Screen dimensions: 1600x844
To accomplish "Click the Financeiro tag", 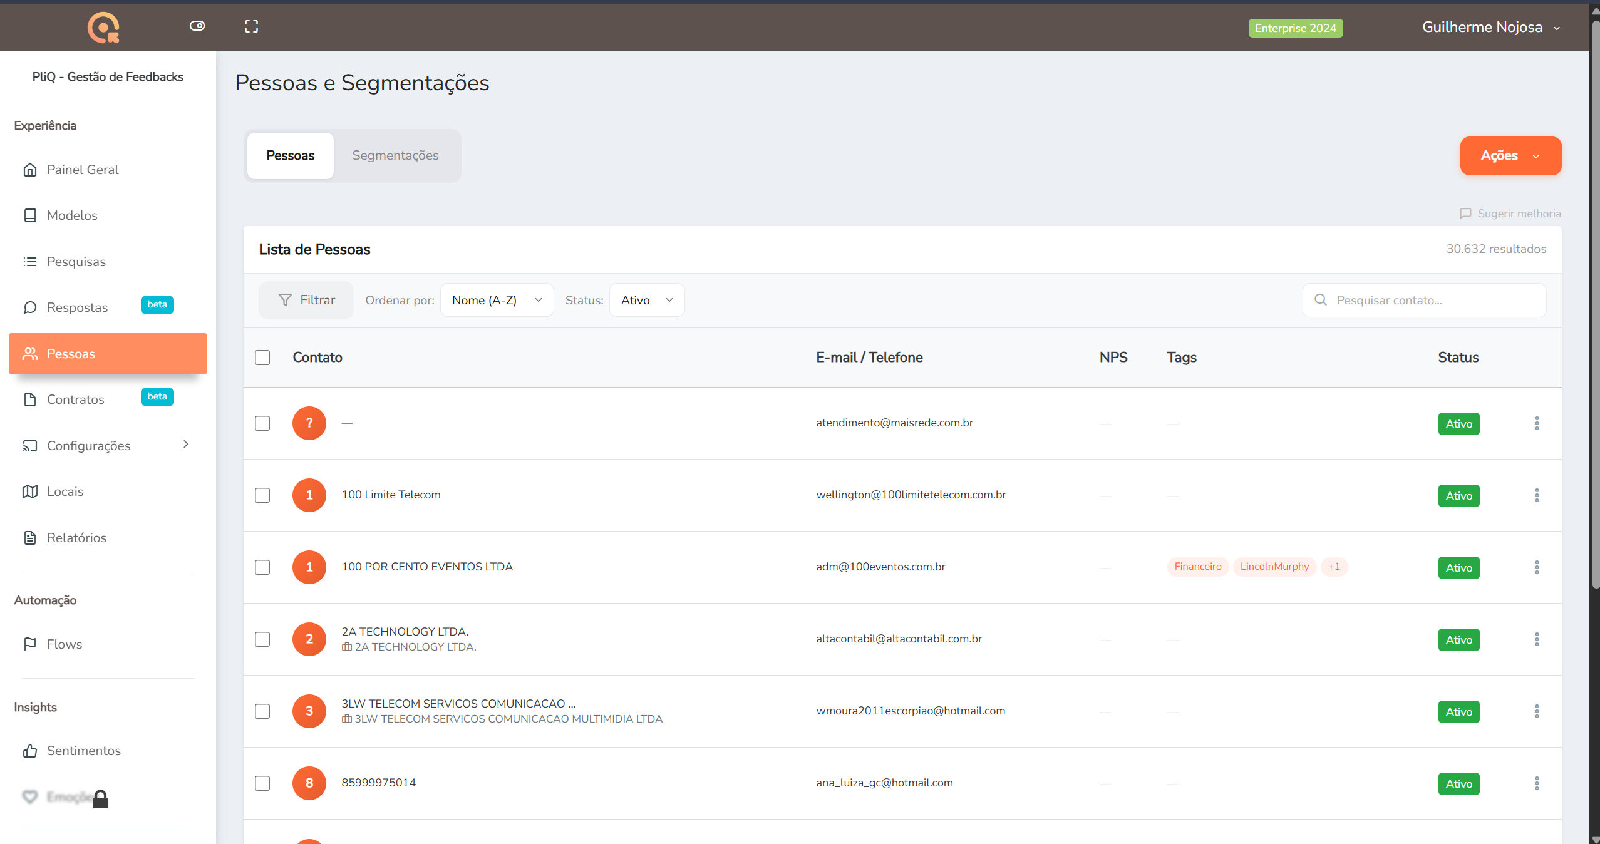I will coord(1198,567).
